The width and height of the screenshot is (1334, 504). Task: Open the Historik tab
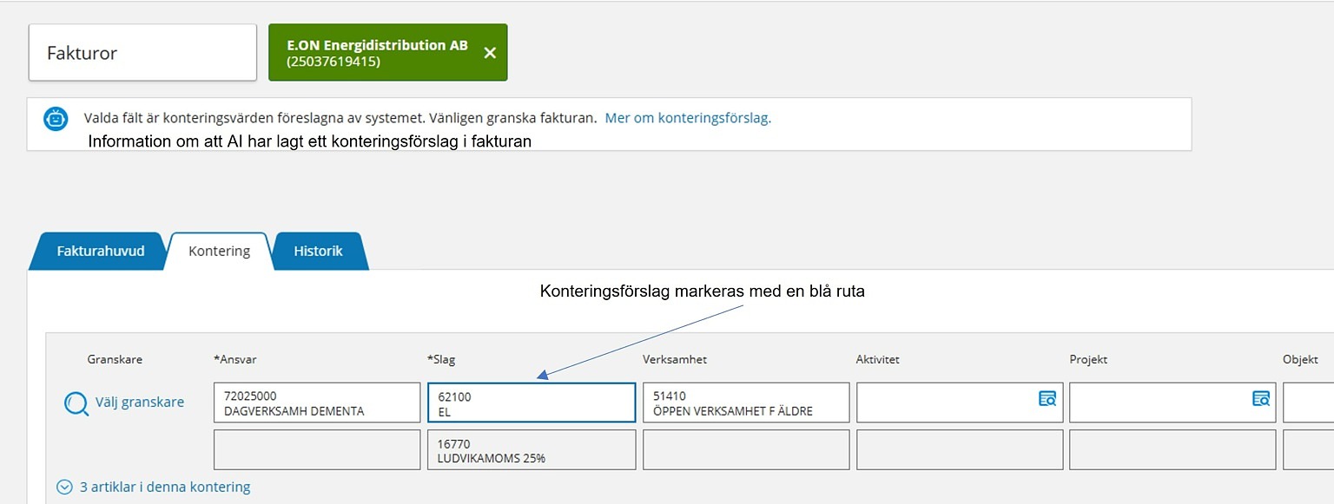319,251
